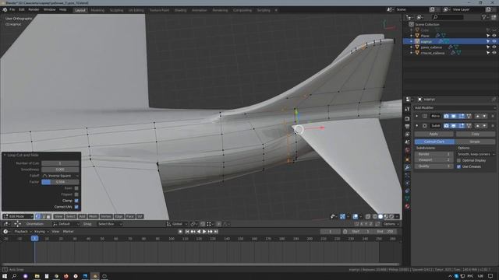Open Smooth, keep corners dropdown
Viewport: 499px width, 280px height.
pos(476,154)
